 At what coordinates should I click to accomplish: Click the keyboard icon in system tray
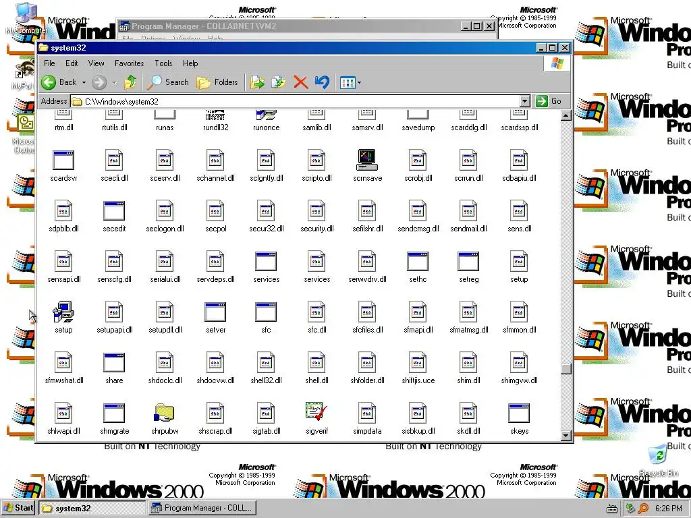[611, 509]
